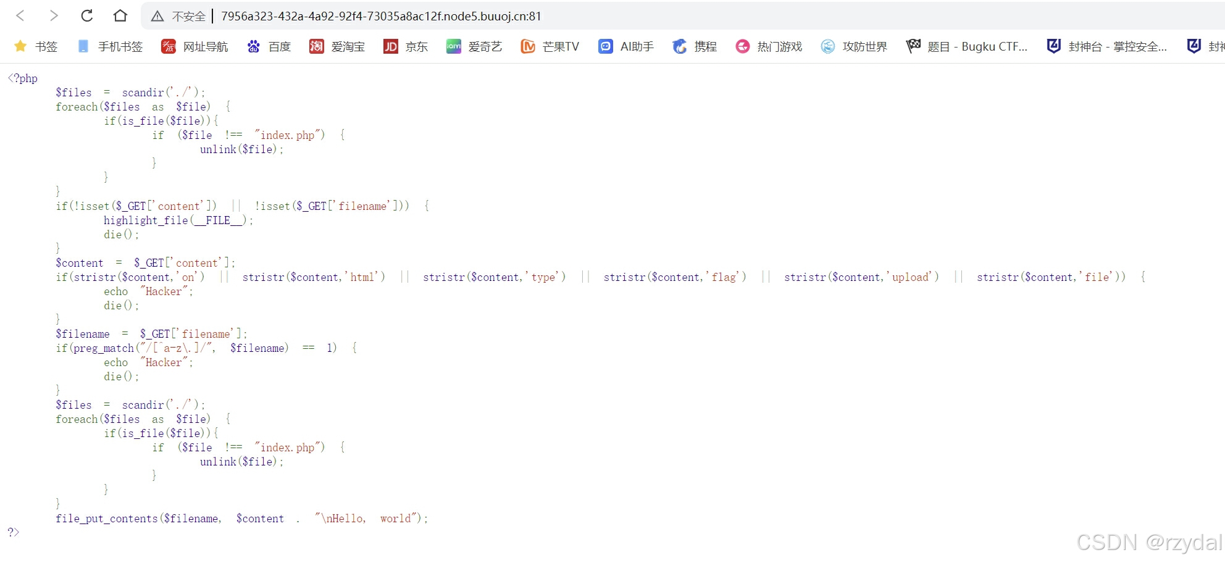Click the $content = $_GET['content'] line
This screenshot has height=563, width=1225.
pos(146,263)
